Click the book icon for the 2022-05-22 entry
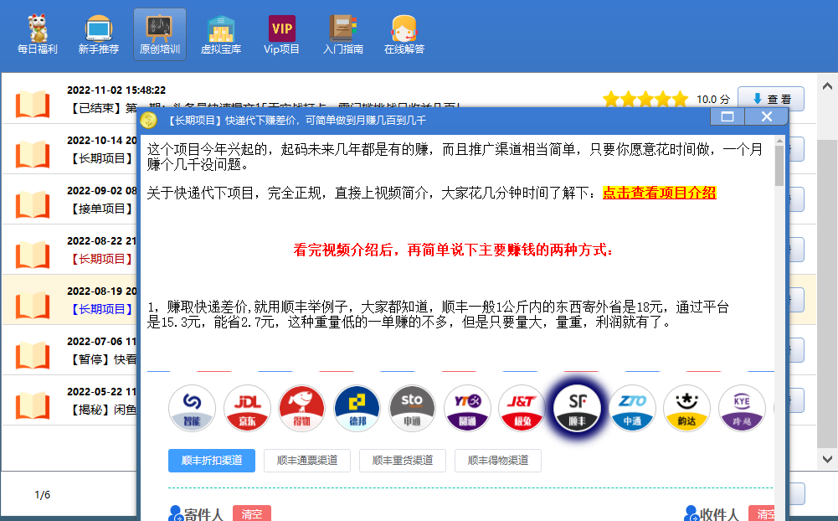Viewport: 838px width, 521px height. point(33,405)
